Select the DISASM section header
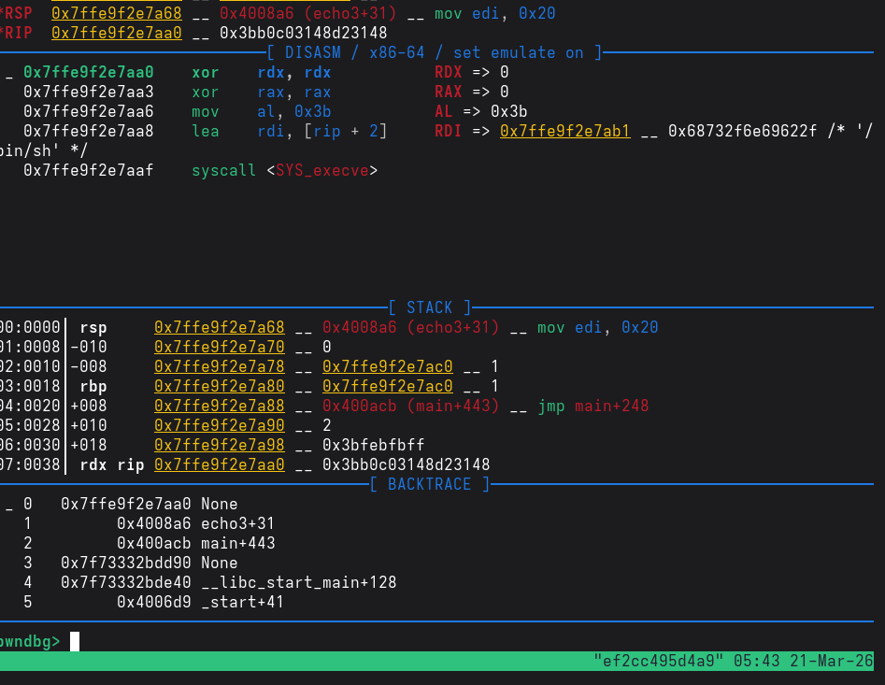Image resolution: width=885 pixels, height=685 pixels. click(435, 52)
